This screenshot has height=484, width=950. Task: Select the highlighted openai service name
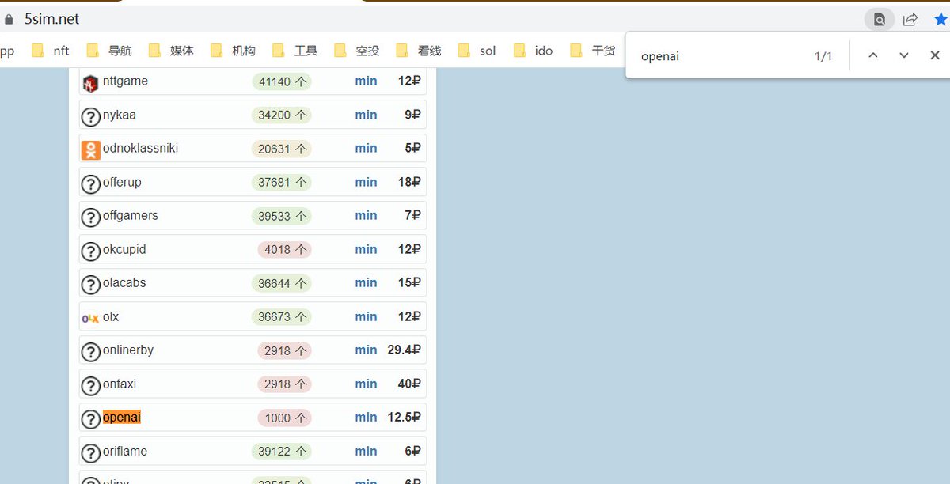(122, 417)
